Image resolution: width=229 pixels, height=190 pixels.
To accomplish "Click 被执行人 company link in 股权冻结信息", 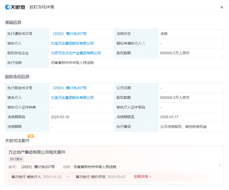I will coord(72,98).
